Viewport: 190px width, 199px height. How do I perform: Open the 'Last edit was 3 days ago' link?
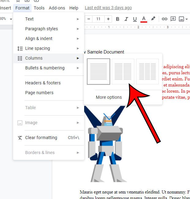[108, 8]
